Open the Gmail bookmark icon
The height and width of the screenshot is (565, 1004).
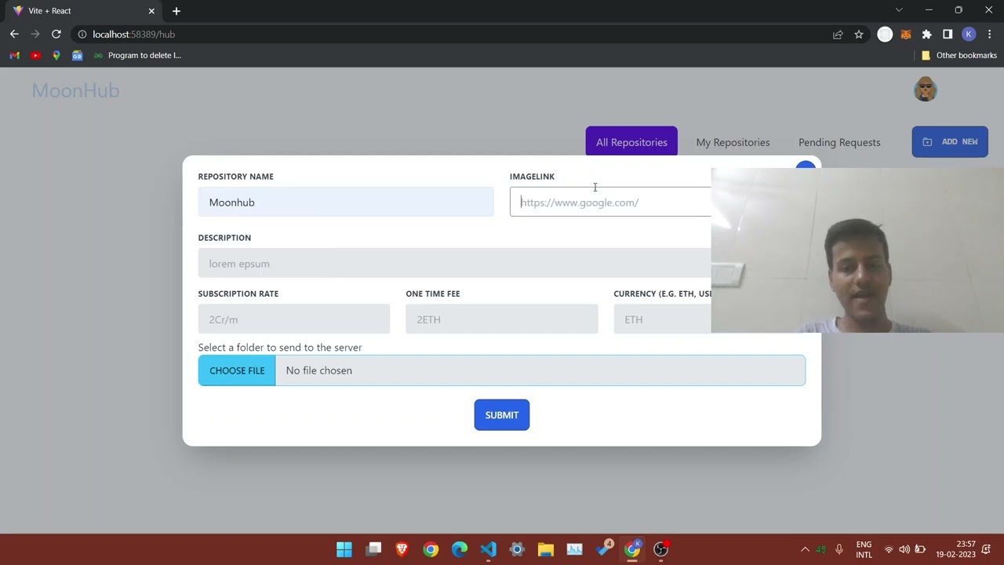coord(14,56)
